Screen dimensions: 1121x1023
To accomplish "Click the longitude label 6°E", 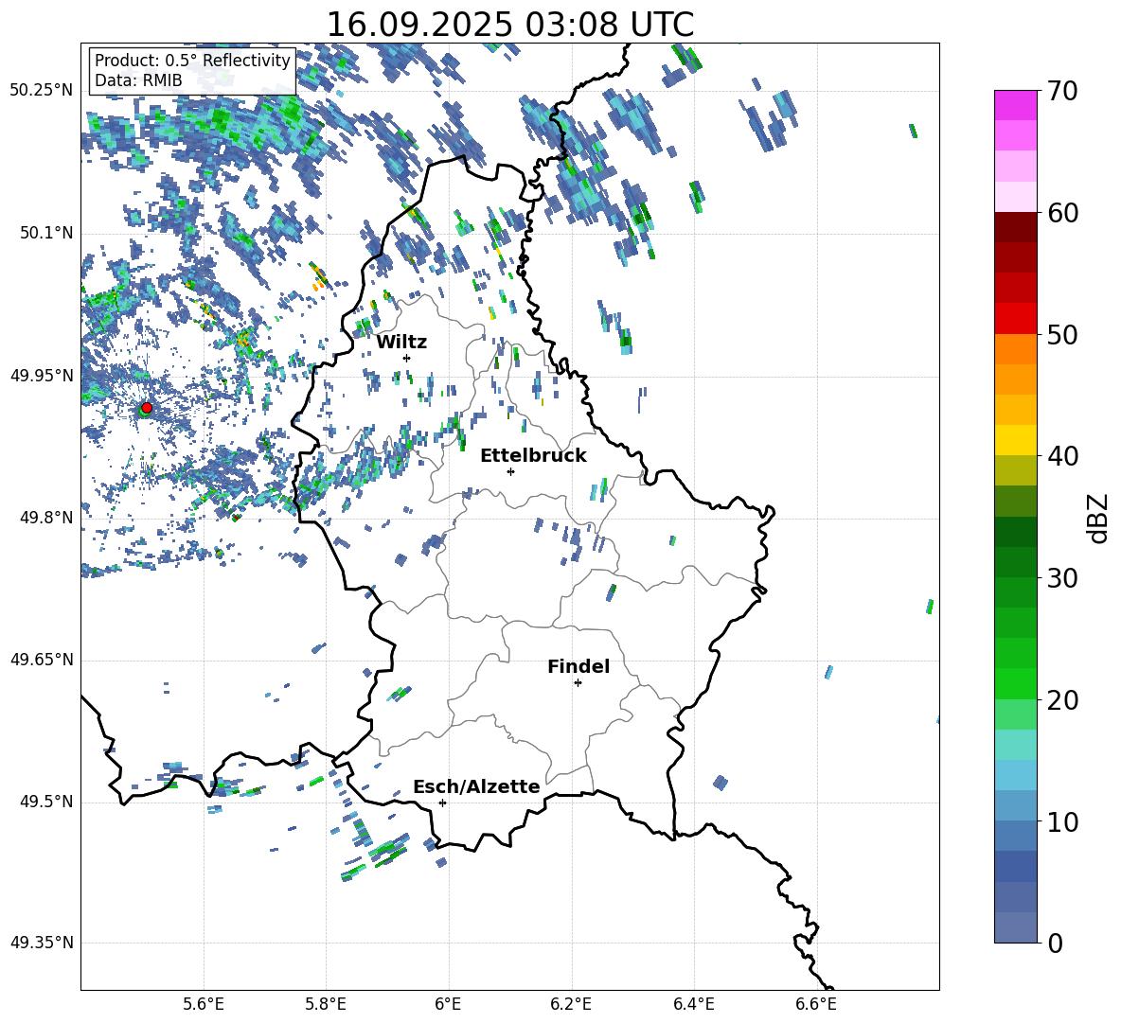I will click(448, 1004).
